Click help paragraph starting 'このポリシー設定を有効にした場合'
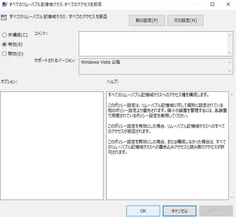The width and height of the screenshot is (236, 217). coord(166,129)
